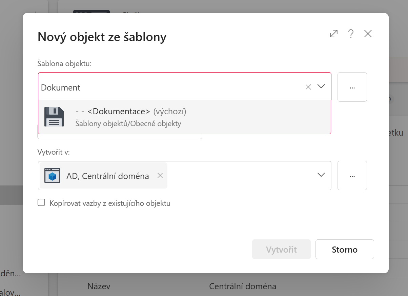Select the Název row label in the background
This screenshot has height=296, width=408.
pyautogui.click(x=99, y=287)
